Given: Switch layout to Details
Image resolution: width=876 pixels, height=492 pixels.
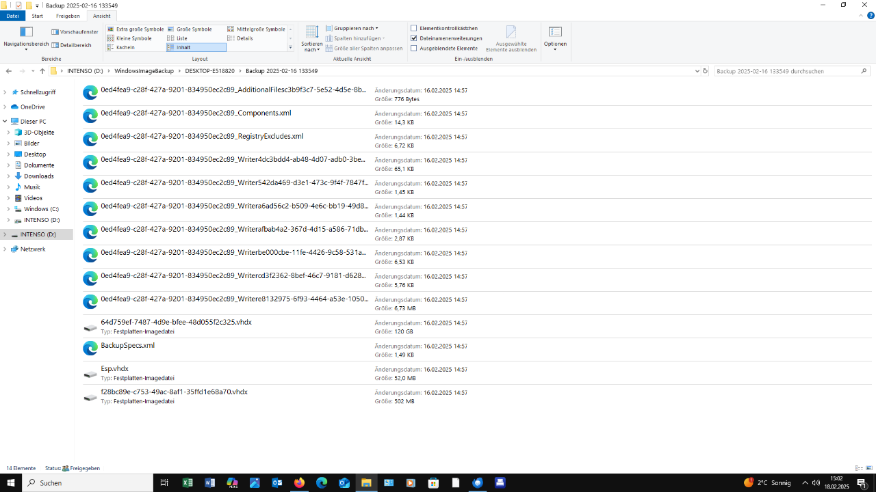Looking at the screenshot, I should click(240, 38).
